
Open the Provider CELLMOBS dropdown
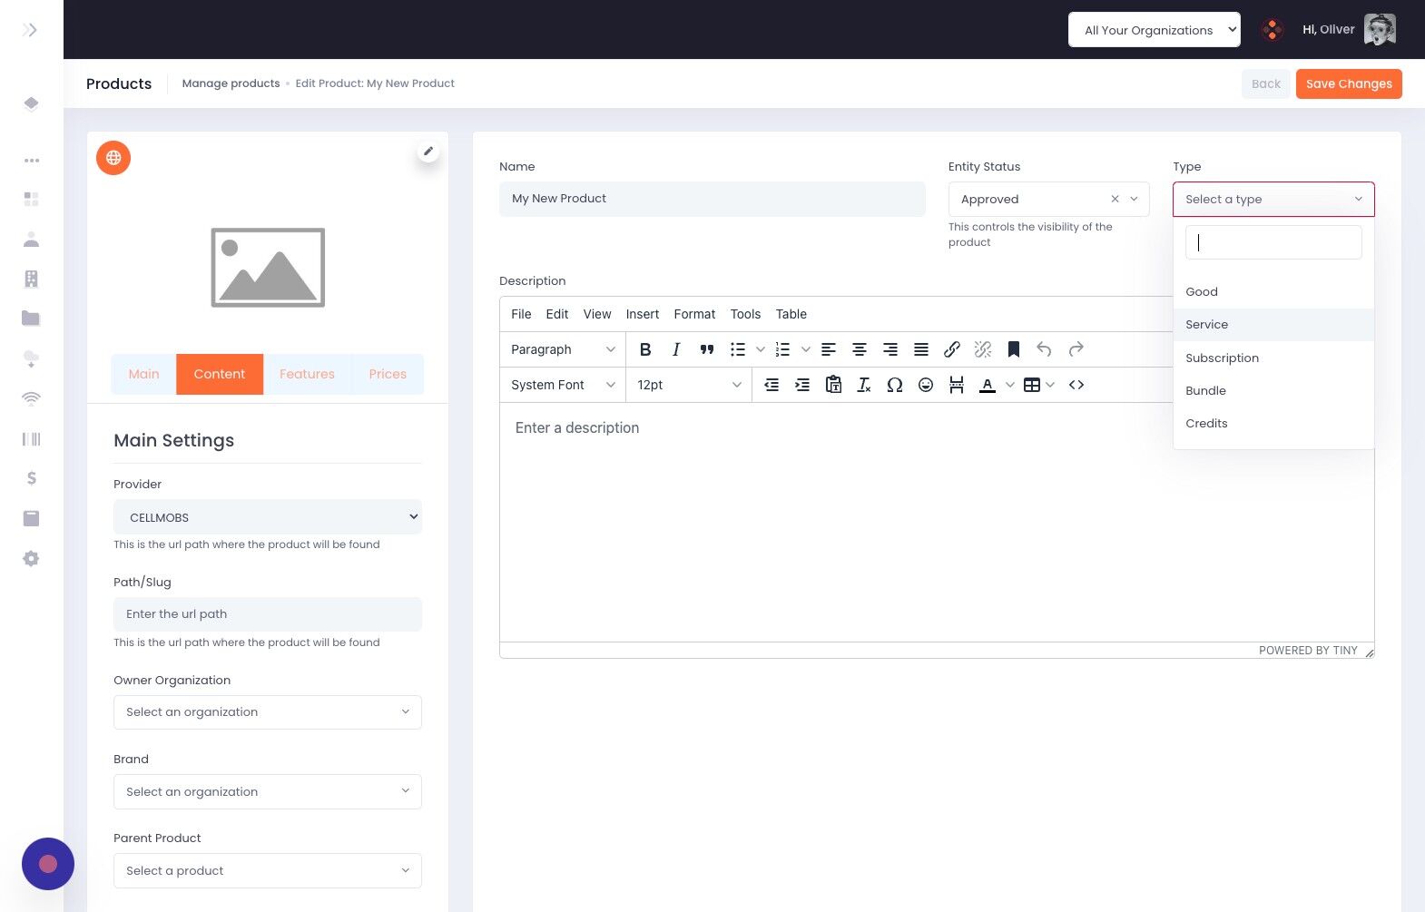tap(268, 517)
